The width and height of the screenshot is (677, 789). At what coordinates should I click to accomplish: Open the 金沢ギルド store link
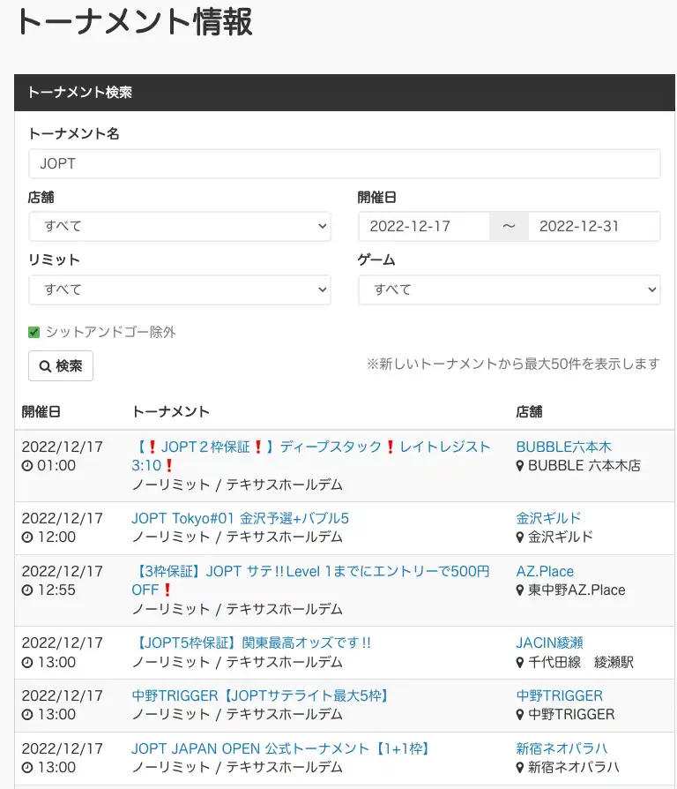(x=548, y=518)
